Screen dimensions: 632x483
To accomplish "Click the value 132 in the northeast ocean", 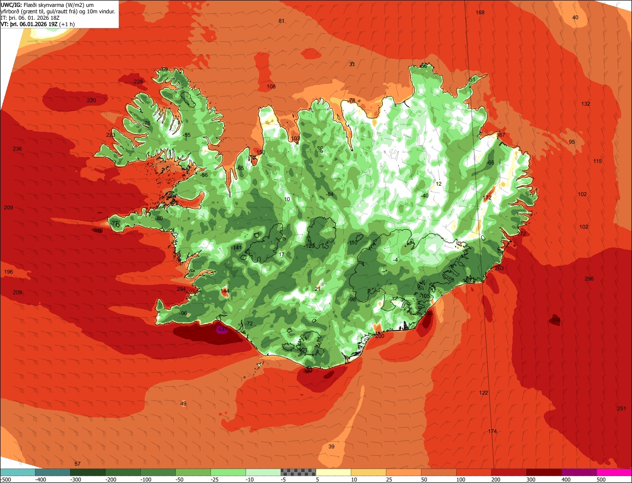I will (586, 104).
